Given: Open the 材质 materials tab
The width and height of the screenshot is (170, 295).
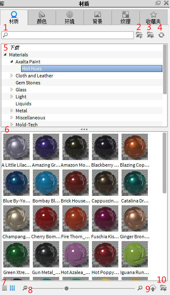Looking at the screenshot, I should (14, 18).
